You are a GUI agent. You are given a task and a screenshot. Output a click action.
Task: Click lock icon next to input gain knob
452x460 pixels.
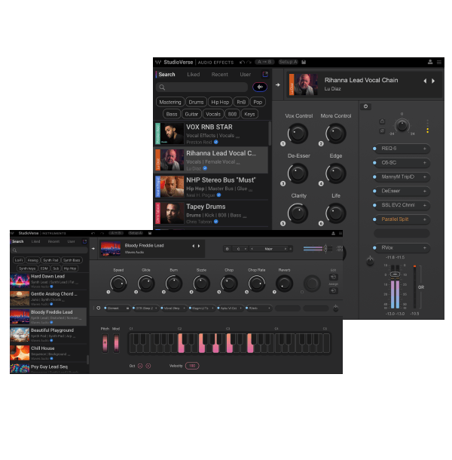point(382,121)
